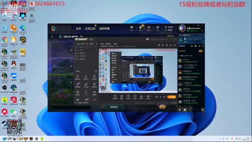Add a camera source in streaming app toolbar
The image size is (252, 142).
click(x=122, y=97)
